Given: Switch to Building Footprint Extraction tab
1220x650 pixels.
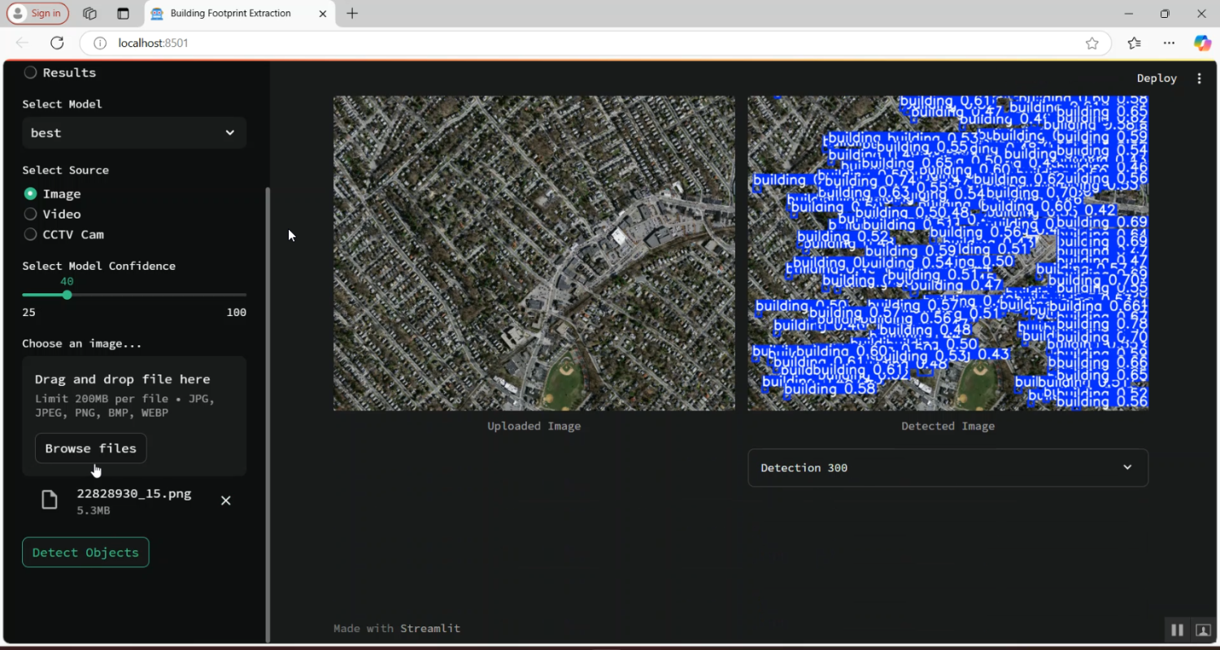Looking at the screenshot, I should 230,14.
